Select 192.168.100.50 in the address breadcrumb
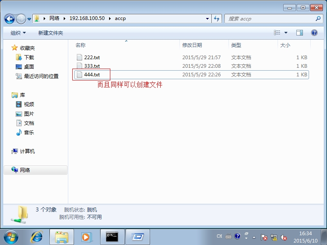The image size is (327, 245). point(87,18)
